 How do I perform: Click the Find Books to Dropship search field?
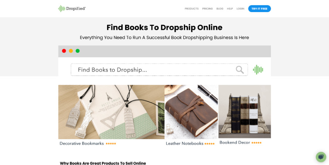(159, 70)
